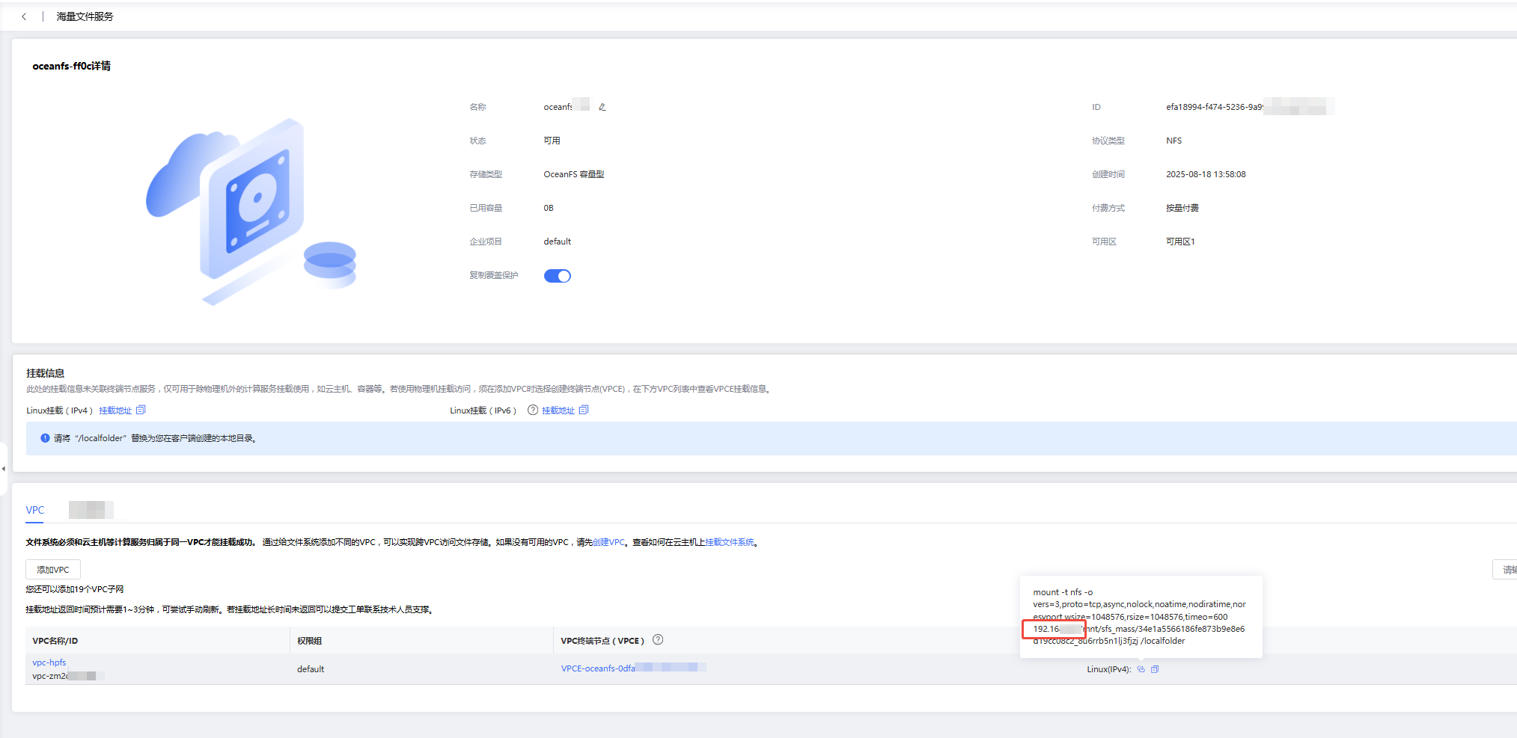Viewport: 1517px width, 738px height.
Task: Open the blurred tab next to VPC
Action: (91, 510)
